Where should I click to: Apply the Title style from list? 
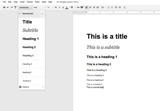point(27,22)
